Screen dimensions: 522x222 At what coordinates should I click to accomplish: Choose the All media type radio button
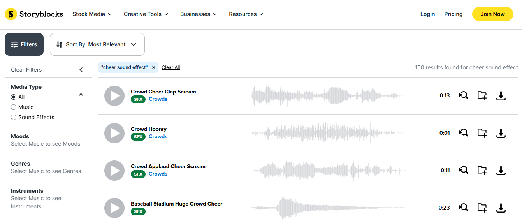click(14, 97)
